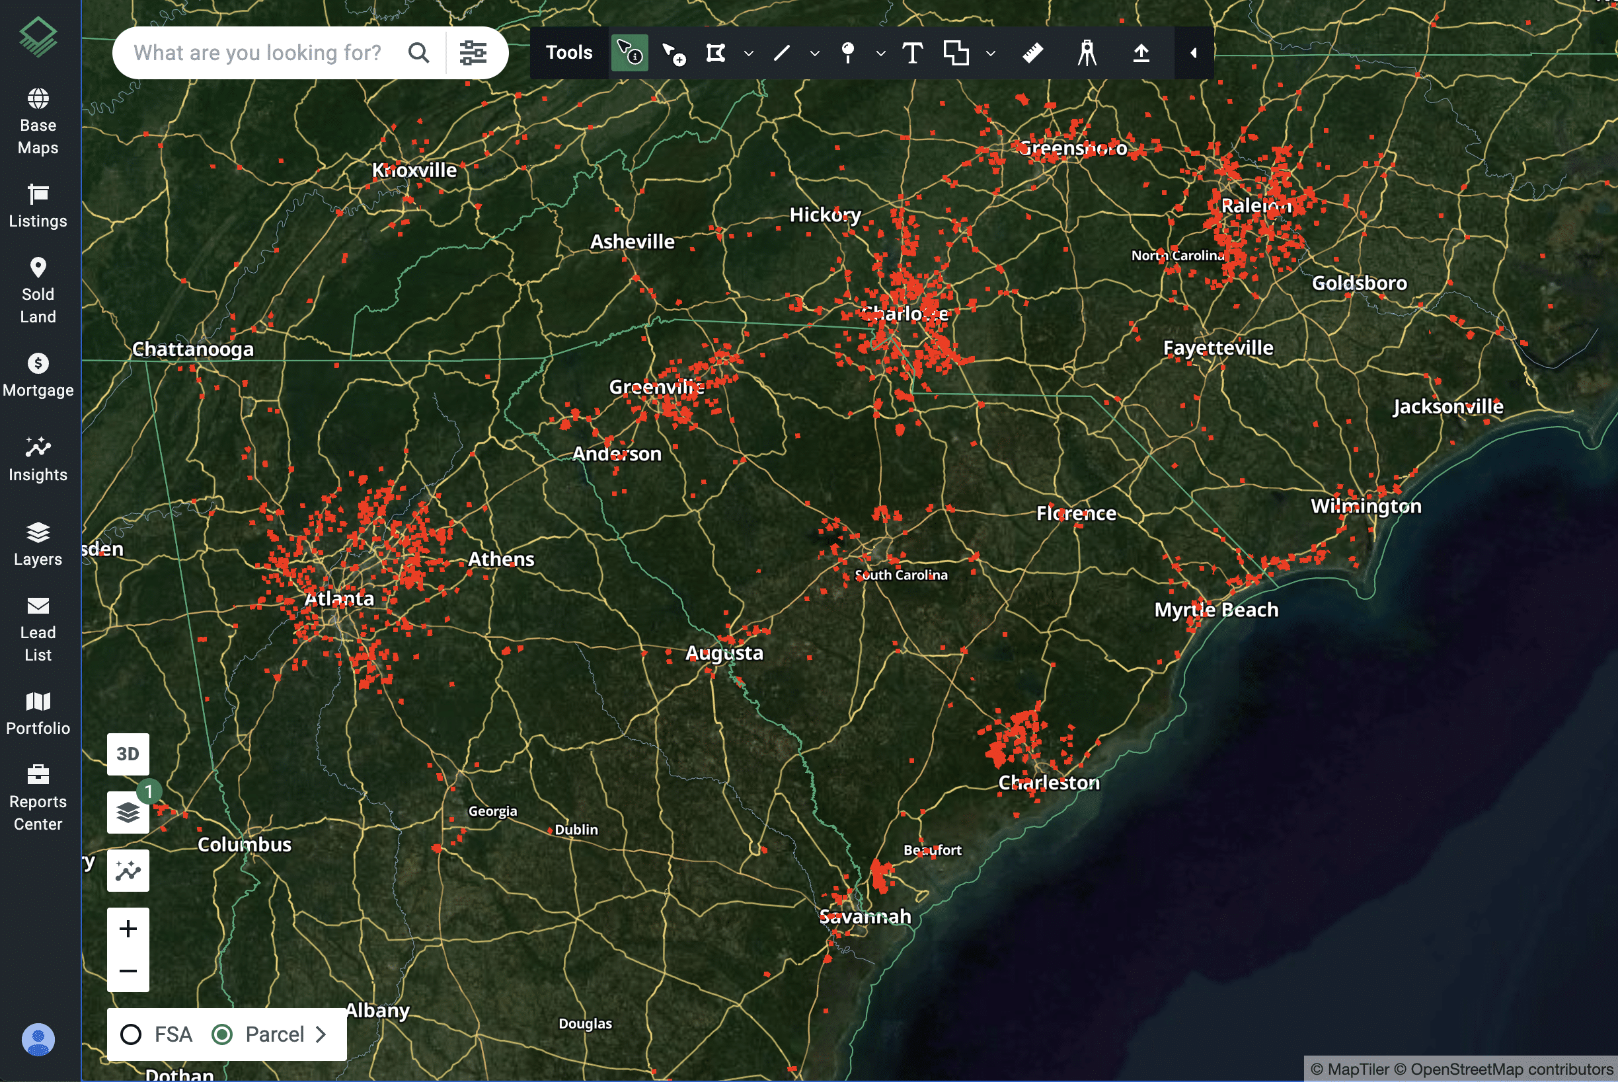
Task: Open the Reports Center
Action: tap(38, 795)
